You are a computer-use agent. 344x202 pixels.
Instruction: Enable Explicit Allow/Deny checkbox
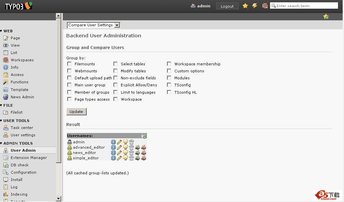coord(115,85)
